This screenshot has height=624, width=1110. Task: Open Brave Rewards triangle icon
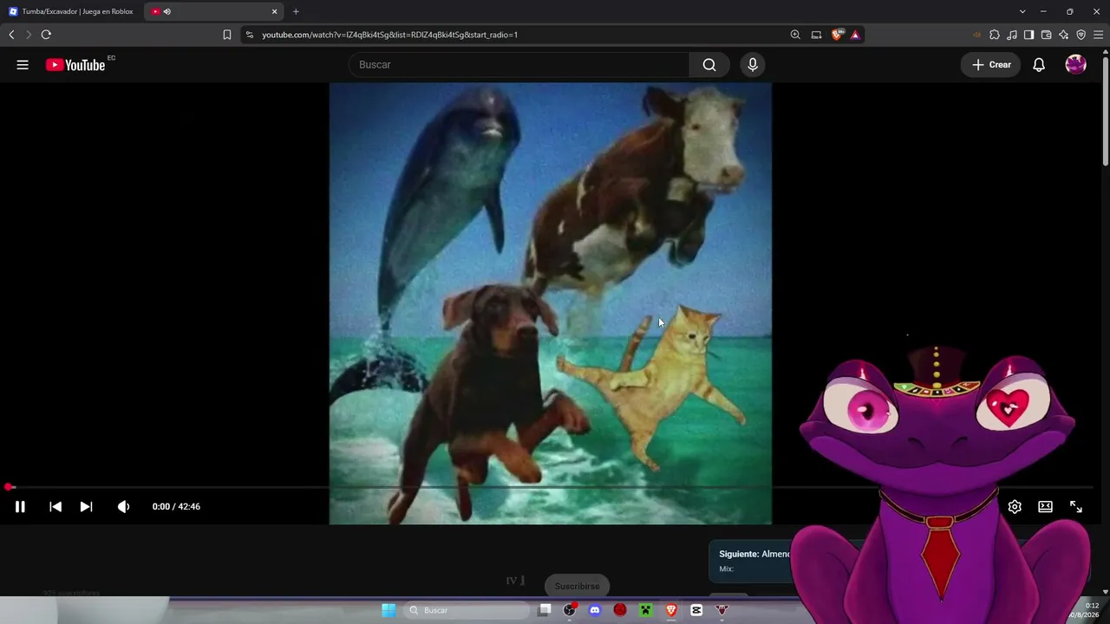click(856, 35)
